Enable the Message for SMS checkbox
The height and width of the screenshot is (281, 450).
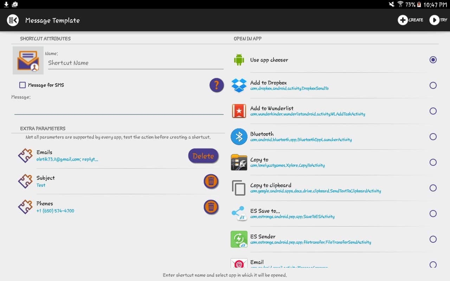point(22,85)
